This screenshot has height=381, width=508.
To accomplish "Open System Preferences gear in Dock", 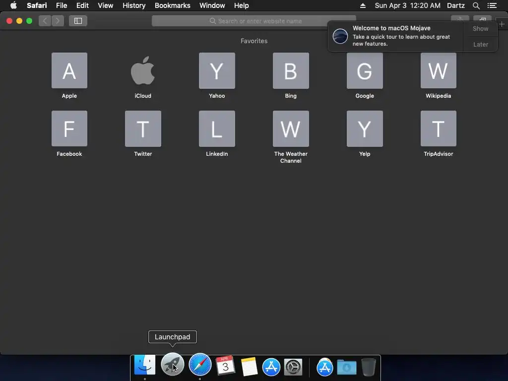I will [293, 367].
